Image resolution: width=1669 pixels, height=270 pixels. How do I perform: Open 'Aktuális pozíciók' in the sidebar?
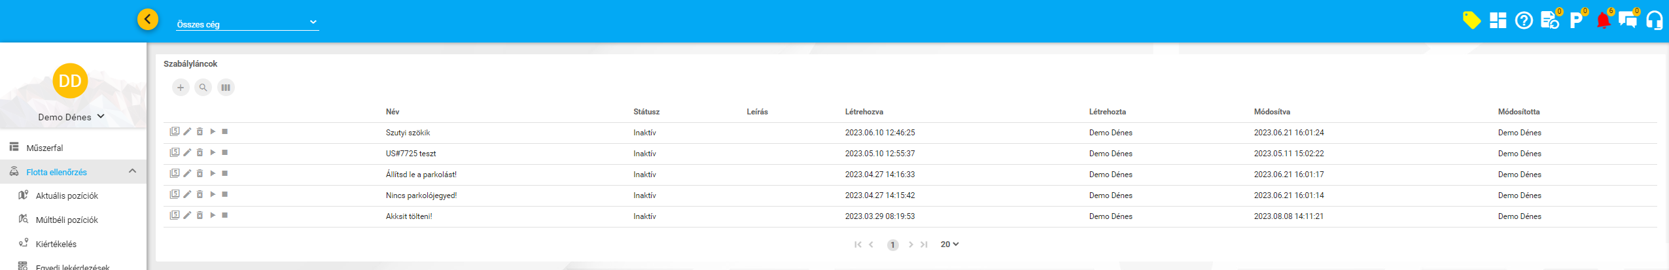[x=67, y=195]
